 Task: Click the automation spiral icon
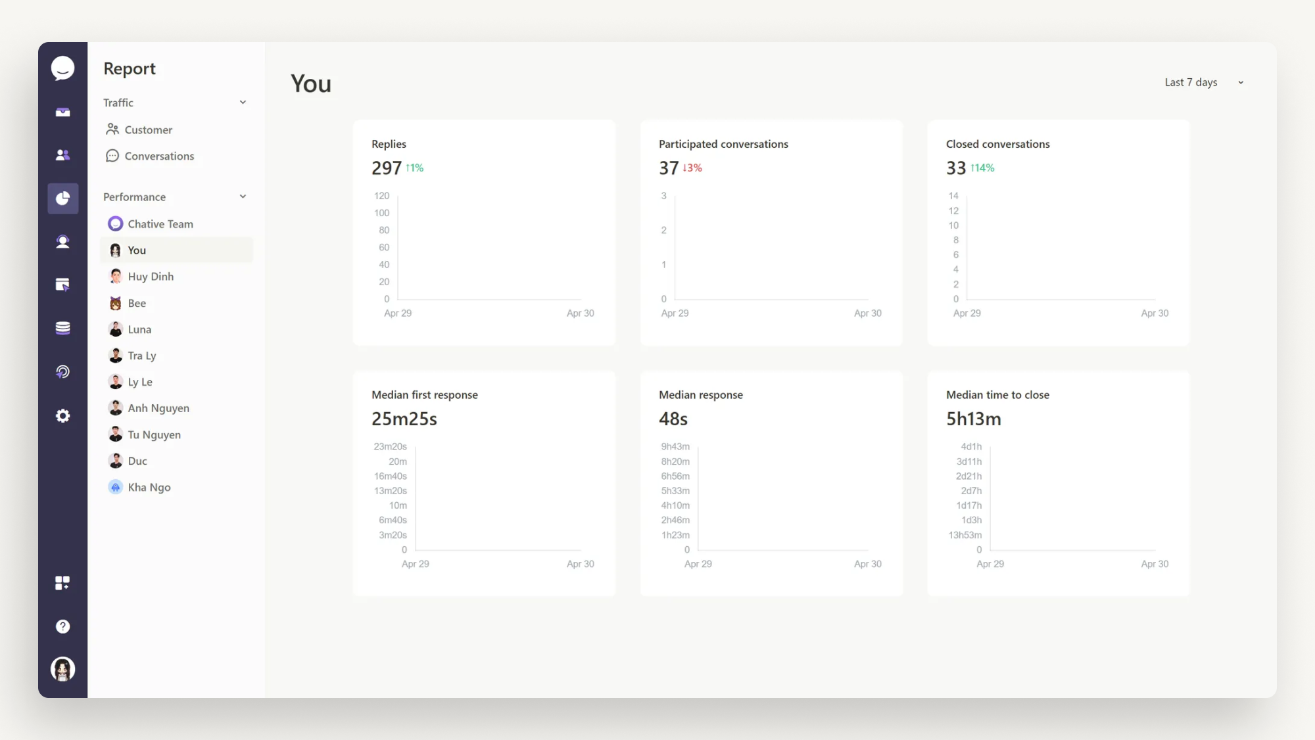(x=62, y=371)
